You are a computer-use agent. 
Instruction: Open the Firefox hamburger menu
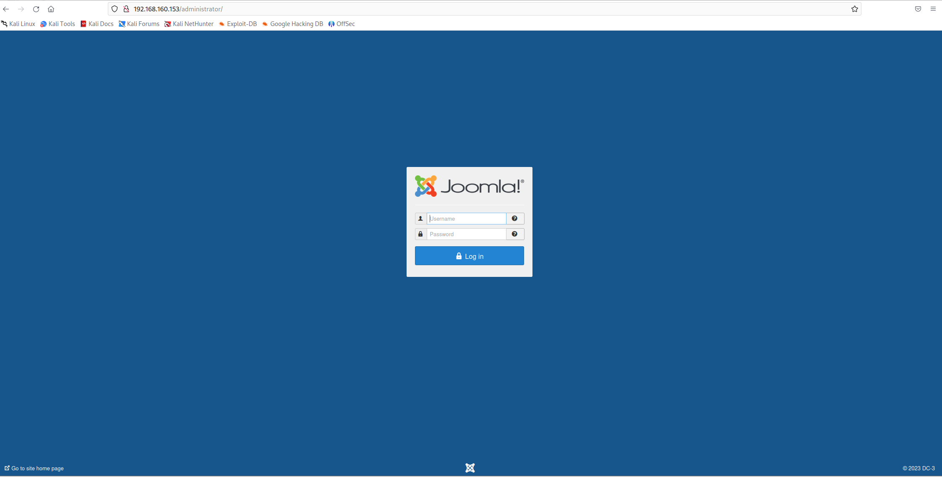click(933, 9)
